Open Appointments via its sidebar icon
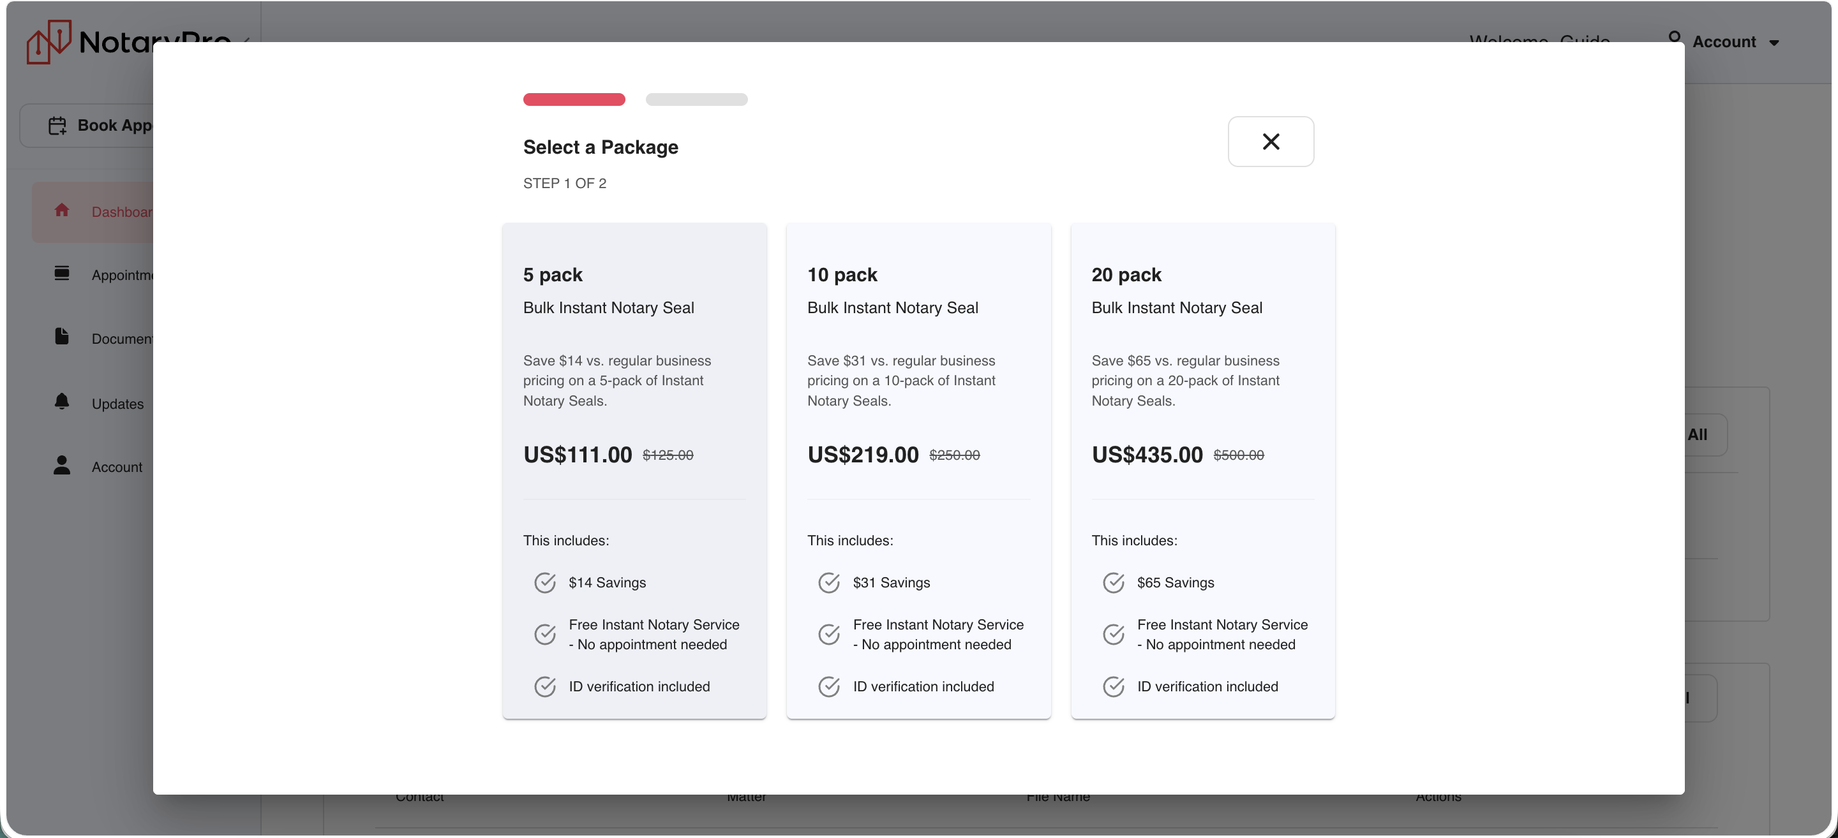1838x838 pixels. coord(61,273)
